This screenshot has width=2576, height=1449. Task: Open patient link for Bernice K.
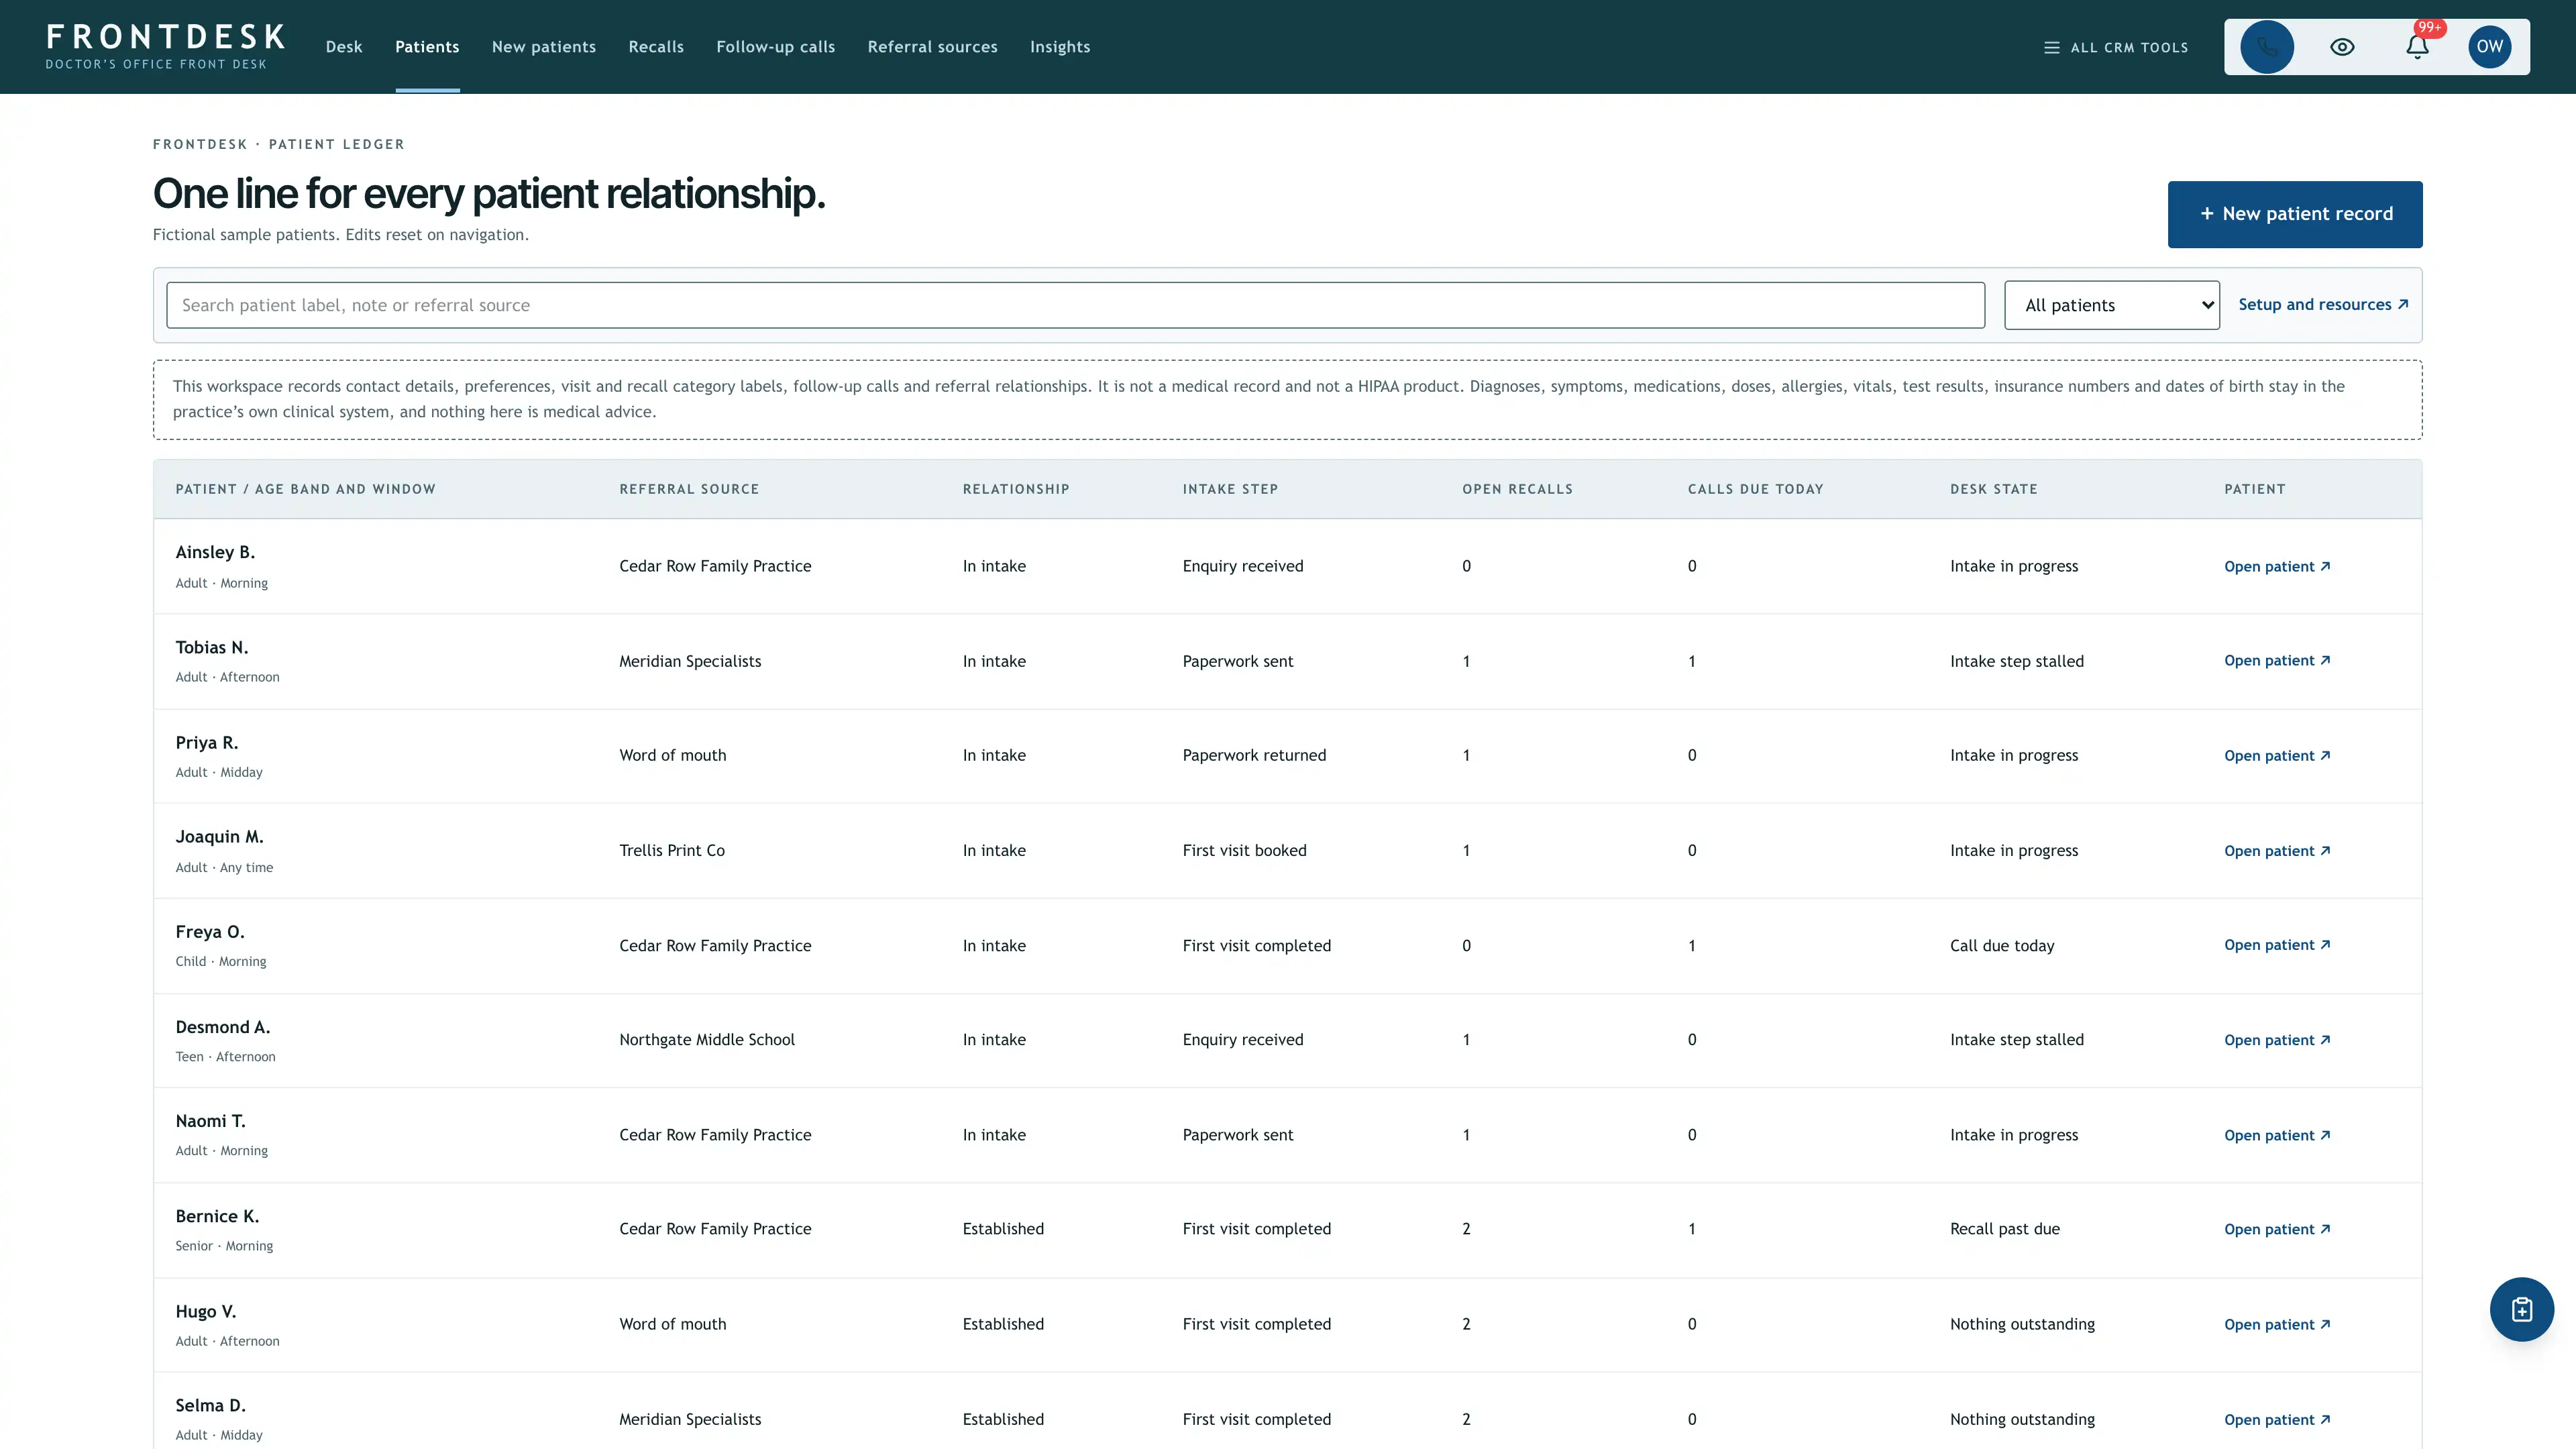pos(2277,1228)
